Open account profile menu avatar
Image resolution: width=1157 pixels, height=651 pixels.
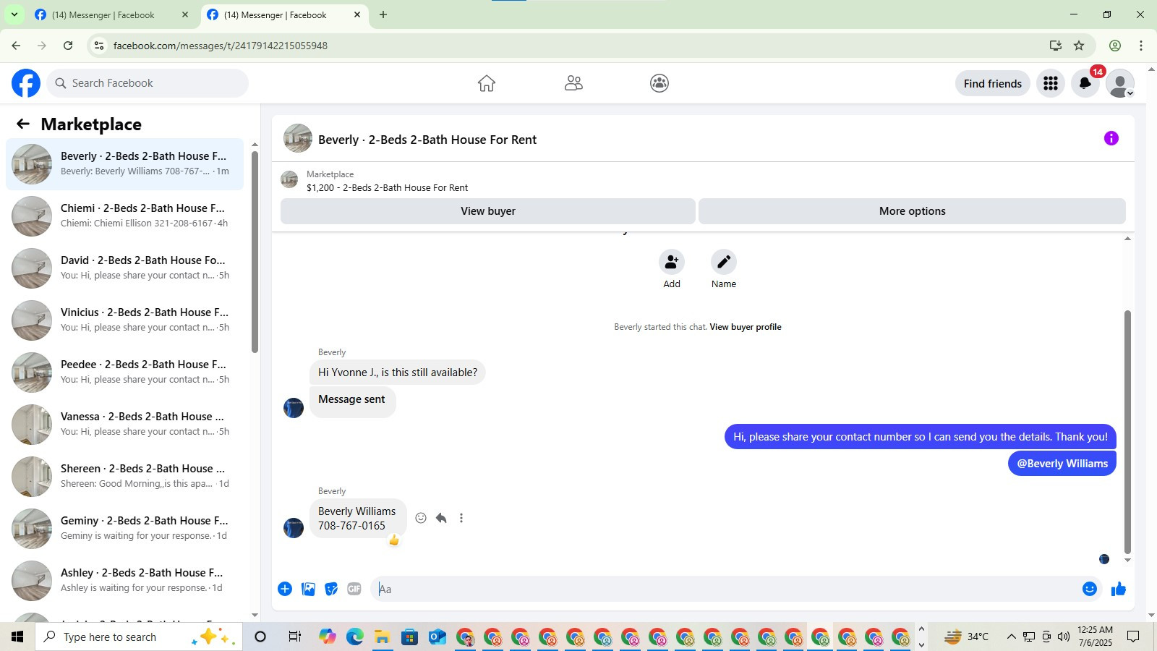pyautogui.click(x=1120, y=83)
